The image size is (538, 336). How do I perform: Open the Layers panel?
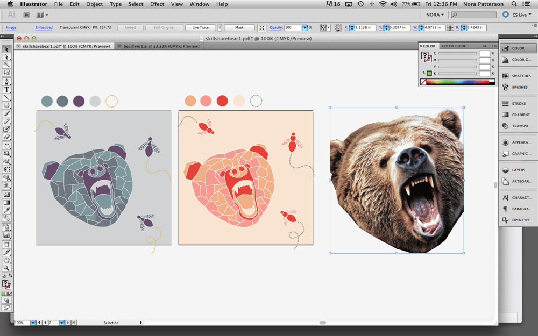518,170
